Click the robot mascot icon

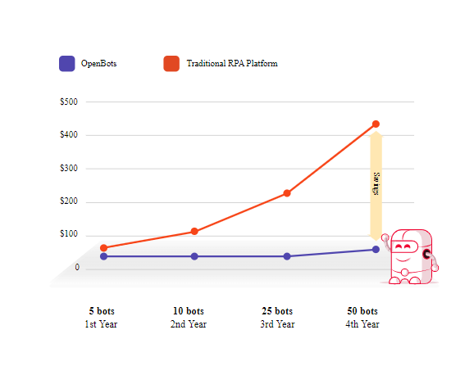click(x=411, y=257)
